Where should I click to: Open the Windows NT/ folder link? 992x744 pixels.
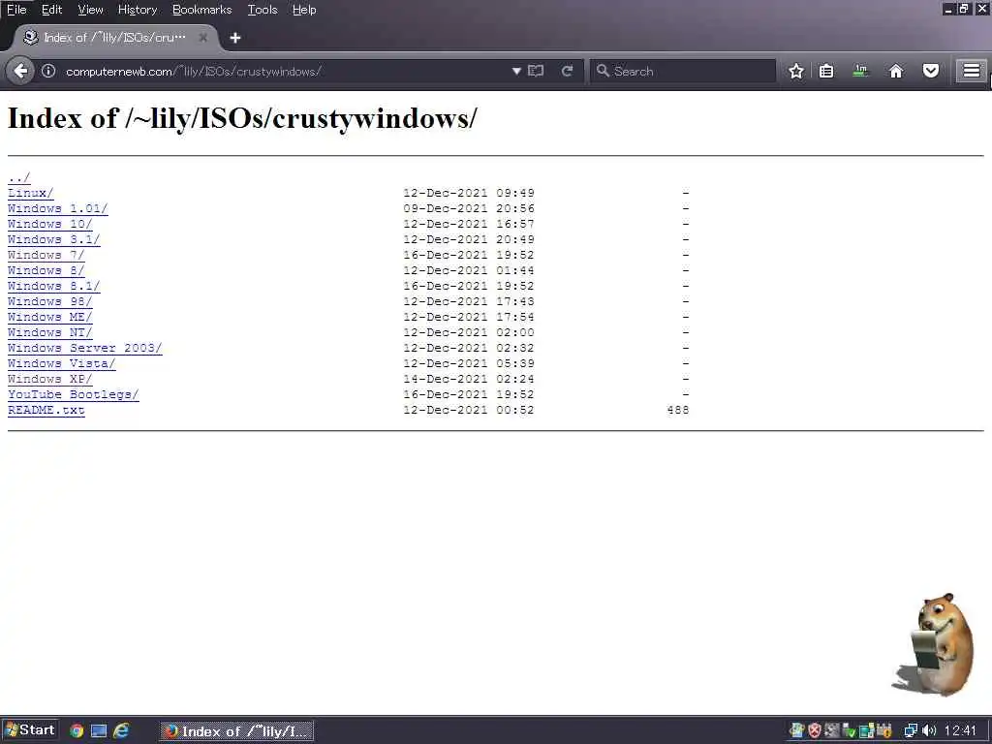[50, 332]
